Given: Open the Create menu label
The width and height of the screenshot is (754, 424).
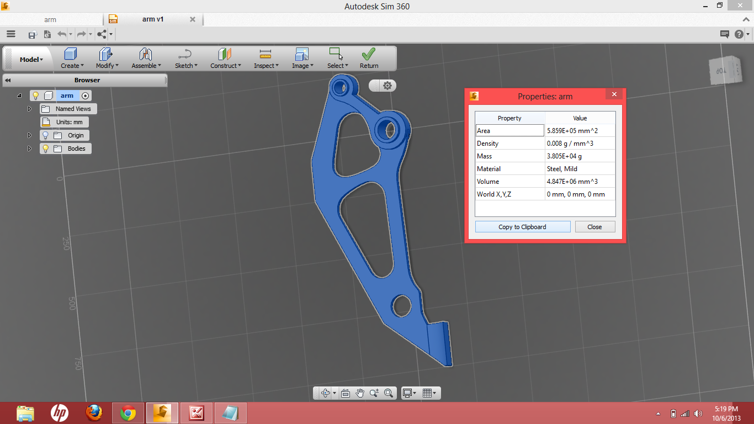Looking at the screenshot, I should click(72, 66).
